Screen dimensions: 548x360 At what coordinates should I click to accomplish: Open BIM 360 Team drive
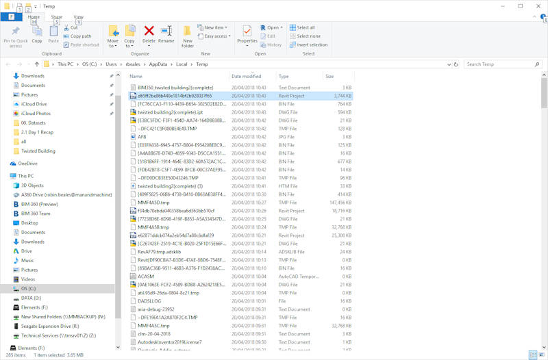click(x=36, y=214)
